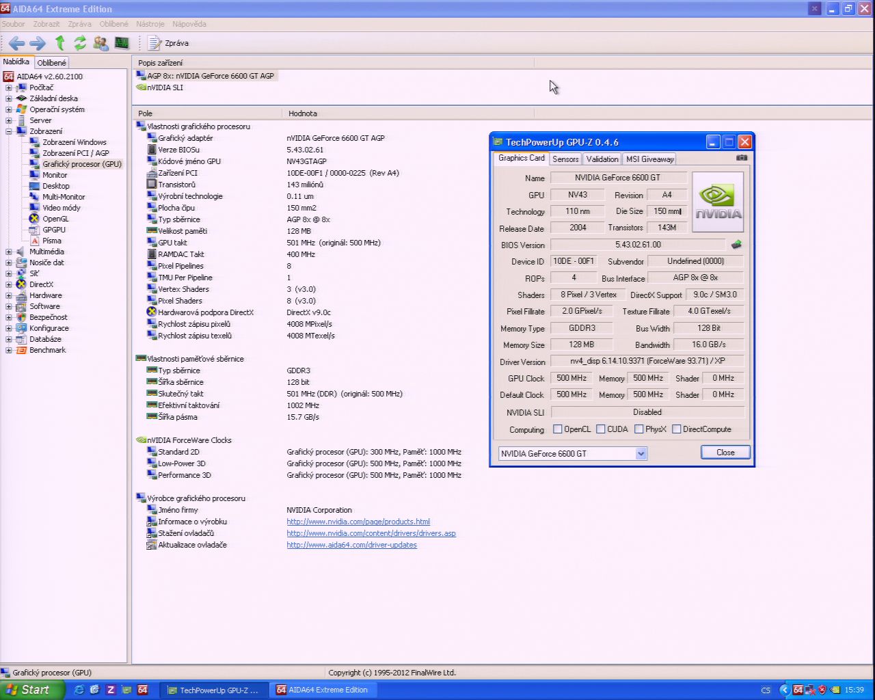Select the GPGPU tree item
The image size is (875, 700).
tap(54, 230)
